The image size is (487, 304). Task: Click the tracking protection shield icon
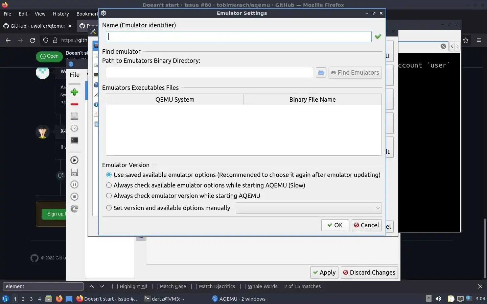[46, 40]
